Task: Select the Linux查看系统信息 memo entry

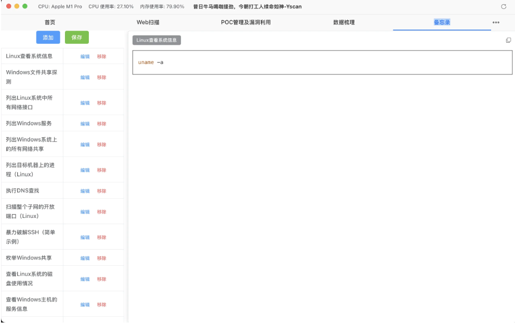Action: (x=29, y=56)
